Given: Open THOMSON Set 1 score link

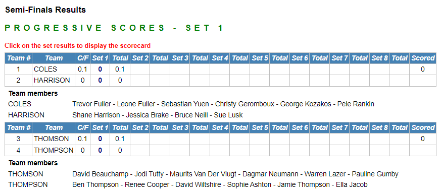Looking at the screenshot, I should pos(100,139).
